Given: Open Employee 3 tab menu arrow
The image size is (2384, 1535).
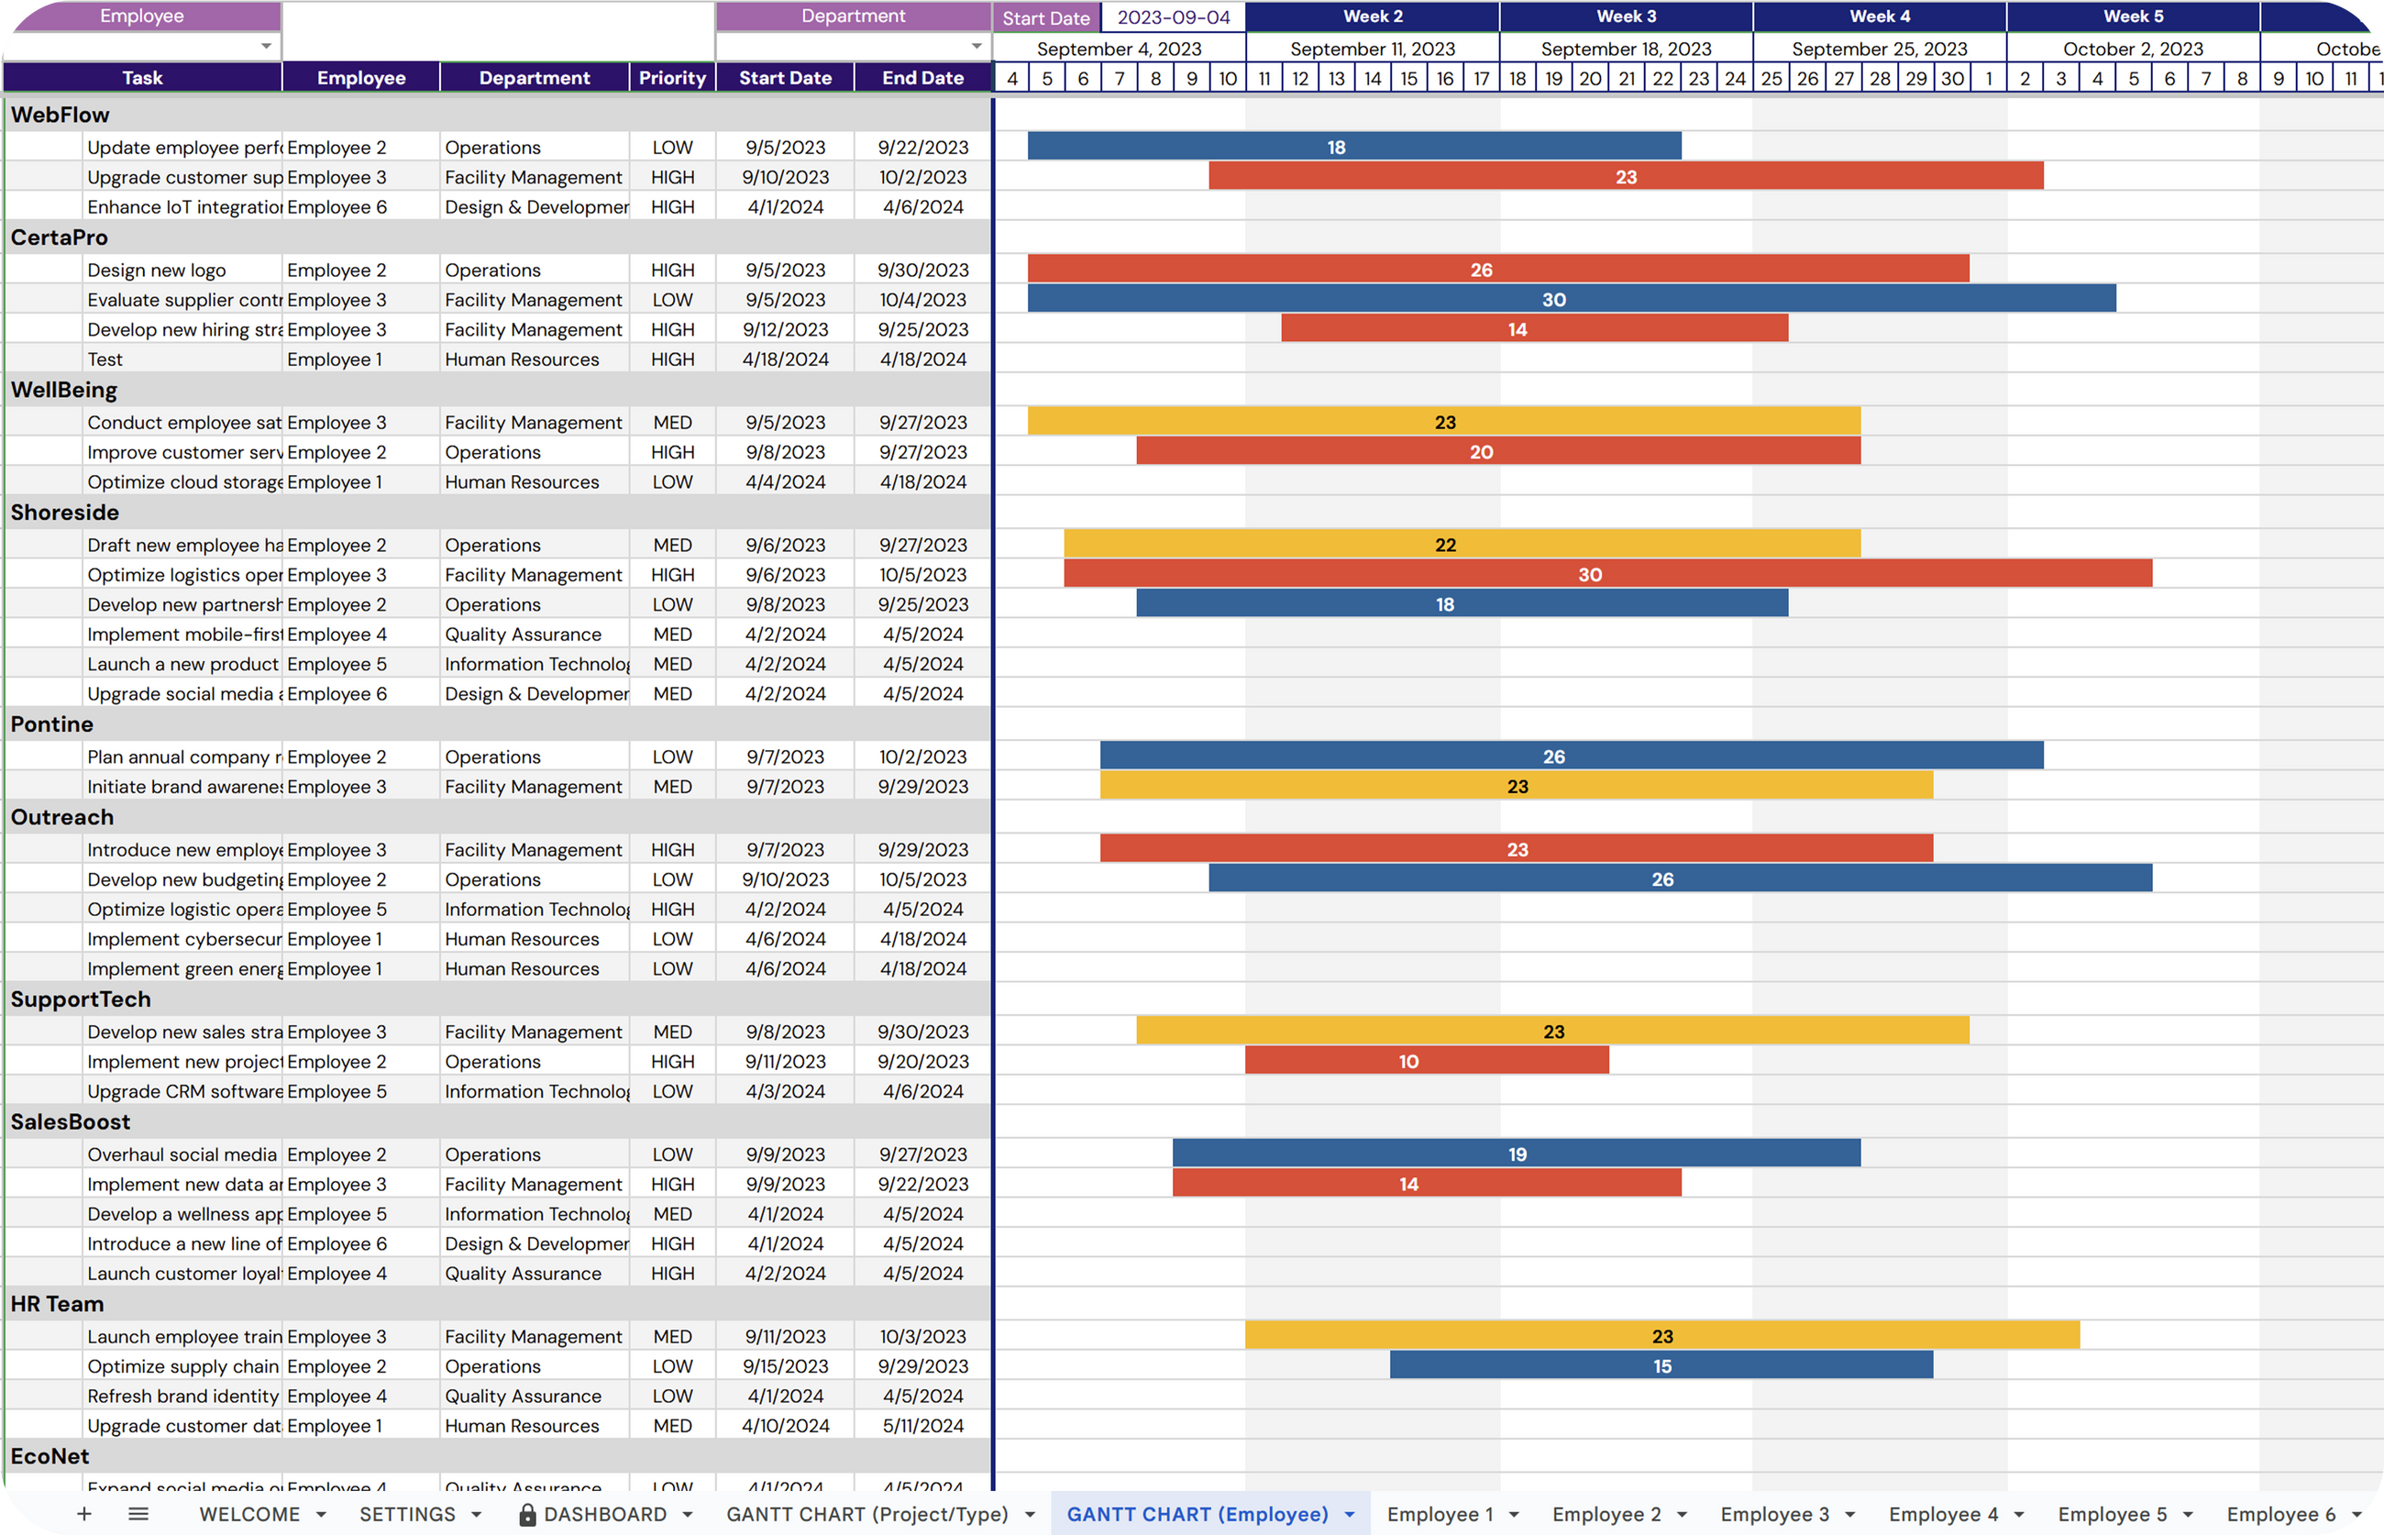Looking at the screenshot, I should pos(1849,1515).
